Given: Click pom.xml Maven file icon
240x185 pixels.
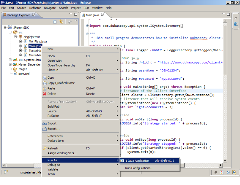Looking at the screenshot, I should click(15, 74).
